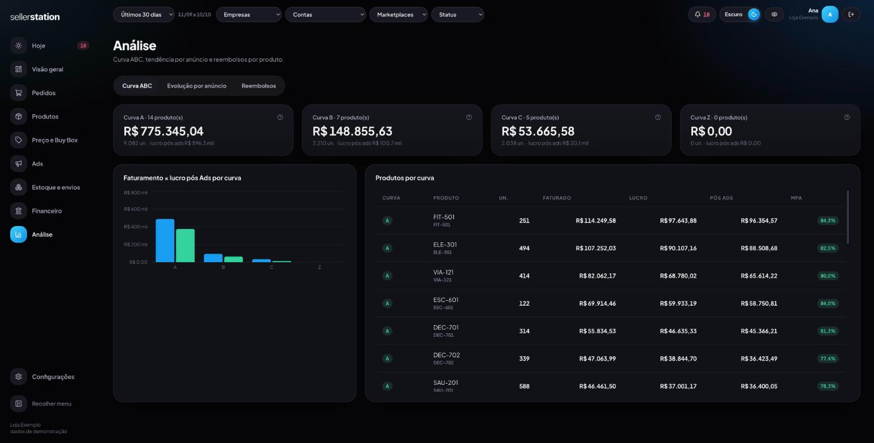Image resolution: width=874 pixels, height=443 pixels.
Task: Switch to the Curva ABC tab
Action: 137,86
